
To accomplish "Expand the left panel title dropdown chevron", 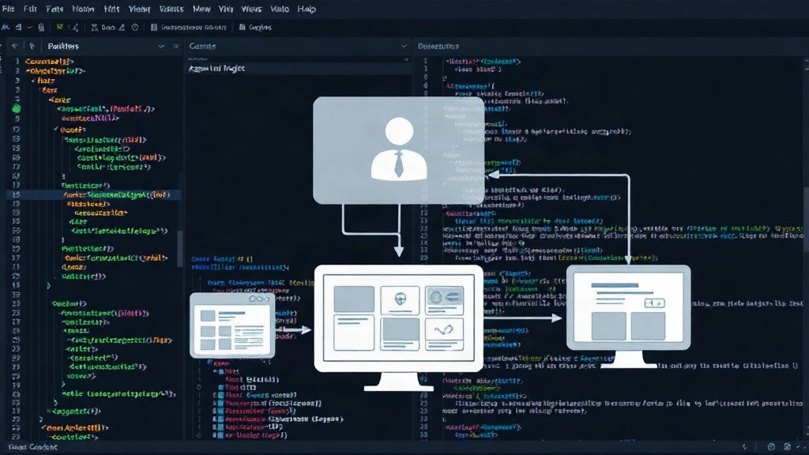I will point(161,46).
